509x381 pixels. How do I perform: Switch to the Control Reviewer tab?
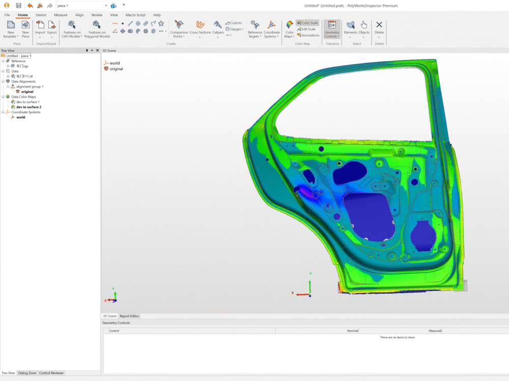(x=51, y=373)
